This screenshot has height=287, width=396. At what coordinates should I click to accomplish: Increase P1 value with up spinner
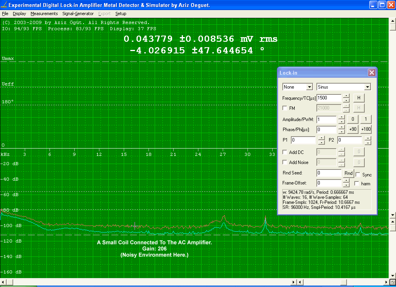tap(321, 138)
